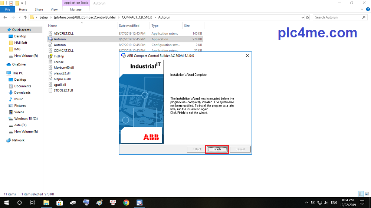The width and height of the screenshot is (371, 208).
Task: Open Windows 10 (C:) drive
Action: pyautogui.click(x=26, y=118)
